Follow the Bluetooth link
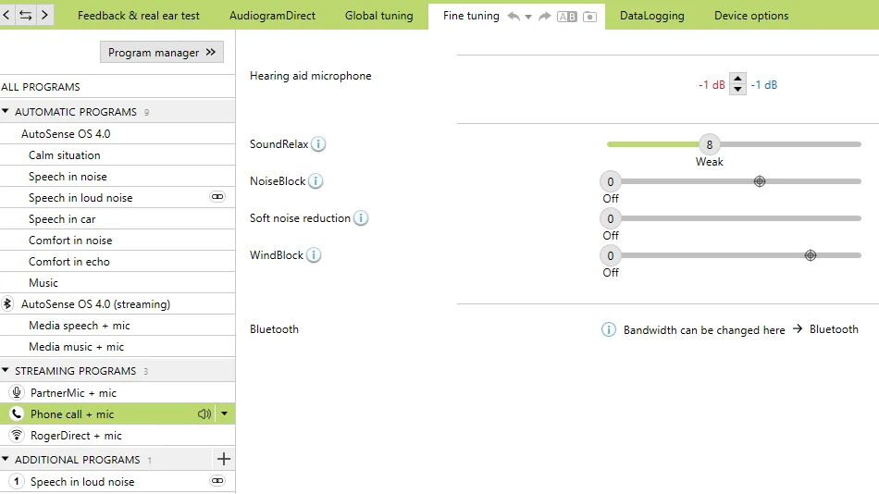This screenshot has height=494, width=879. click(834, 329)
